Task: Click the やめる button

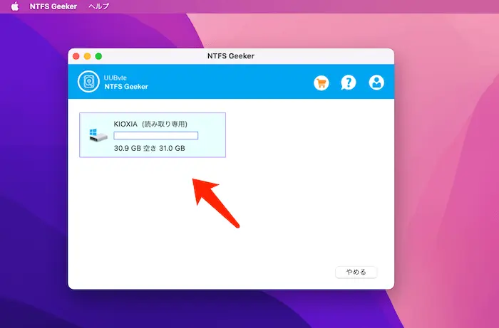Action: point(356,272)
